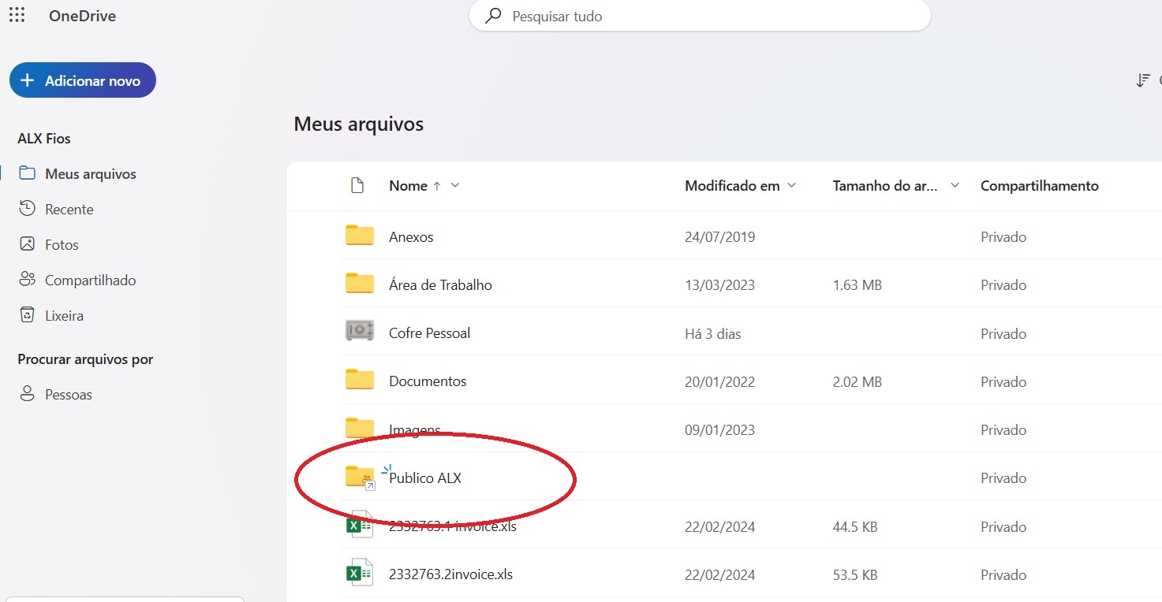Click the Anexos folder icon
The height and width of the screenshot is (602, 1162).
coord(360,236)
